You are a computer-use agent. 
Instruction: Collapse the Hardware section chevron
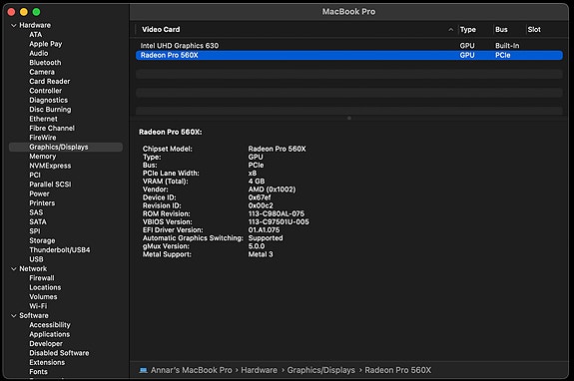(x=14, y=25)
